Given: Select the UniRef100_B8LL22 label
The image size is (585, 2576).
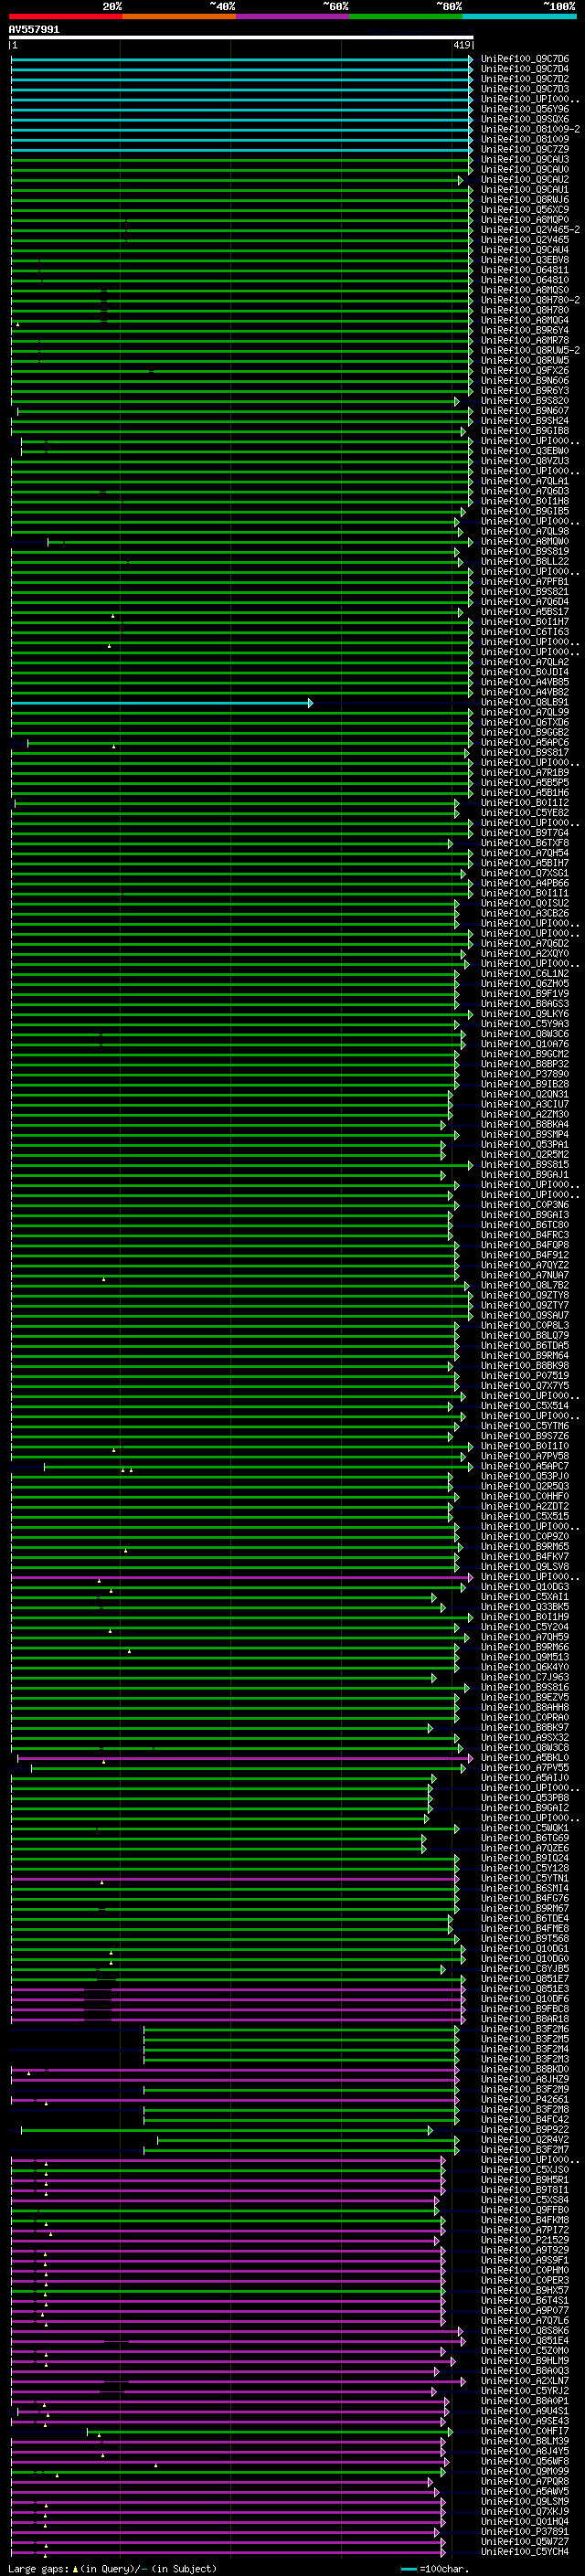Looking at the screenshot, I should pos(525,562).
